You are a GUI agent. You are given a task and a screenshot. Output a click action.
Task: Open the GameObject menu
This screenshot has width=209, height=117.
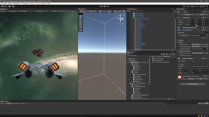[x=17, y=4]
